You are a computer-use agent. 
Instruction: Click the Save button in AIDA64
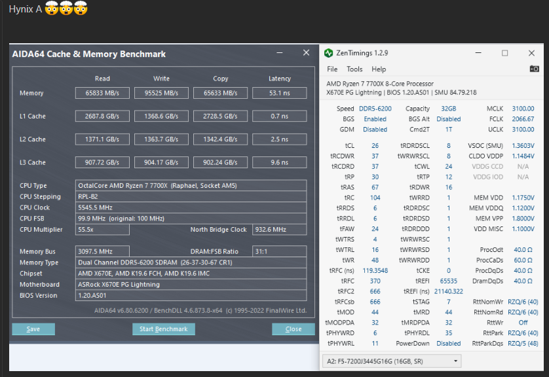click(33, 329)
